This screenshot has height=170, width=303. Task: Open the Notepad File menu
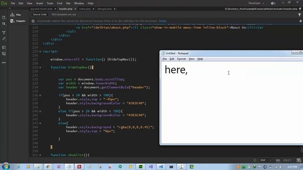coord(164,59)
